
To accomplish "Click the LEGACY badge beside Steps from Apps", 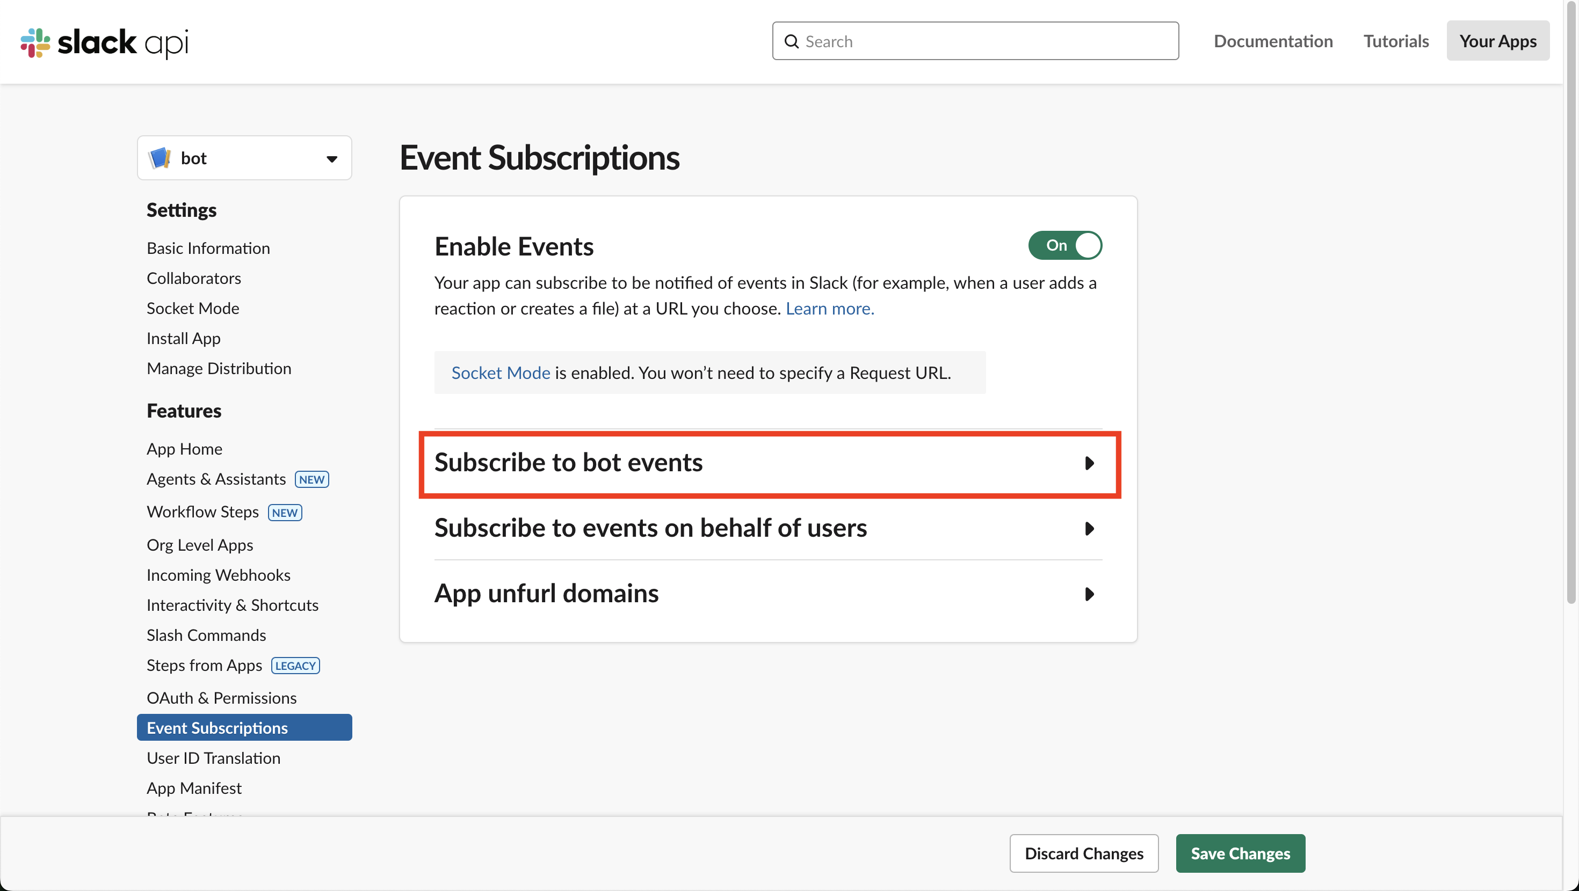I will tap(295, 666).
